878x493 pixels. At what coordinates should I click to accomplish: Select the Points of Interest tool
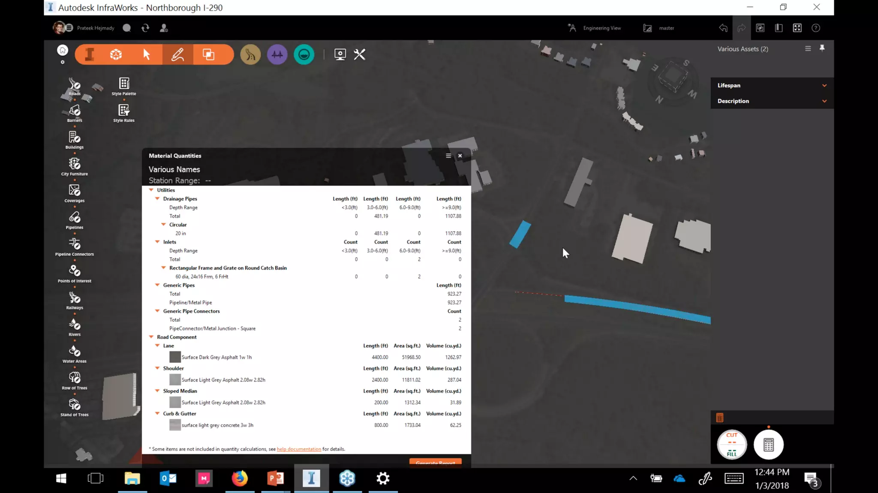tap(75, 274)
